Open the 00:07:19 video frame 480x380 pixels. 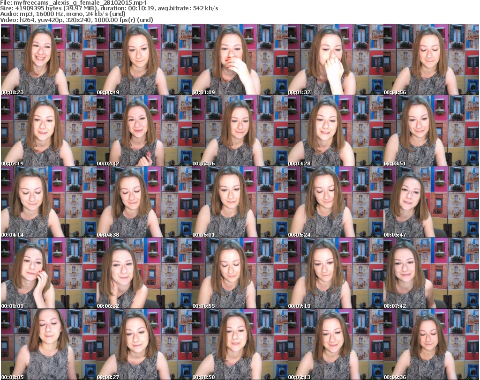[x=335, y=274]
